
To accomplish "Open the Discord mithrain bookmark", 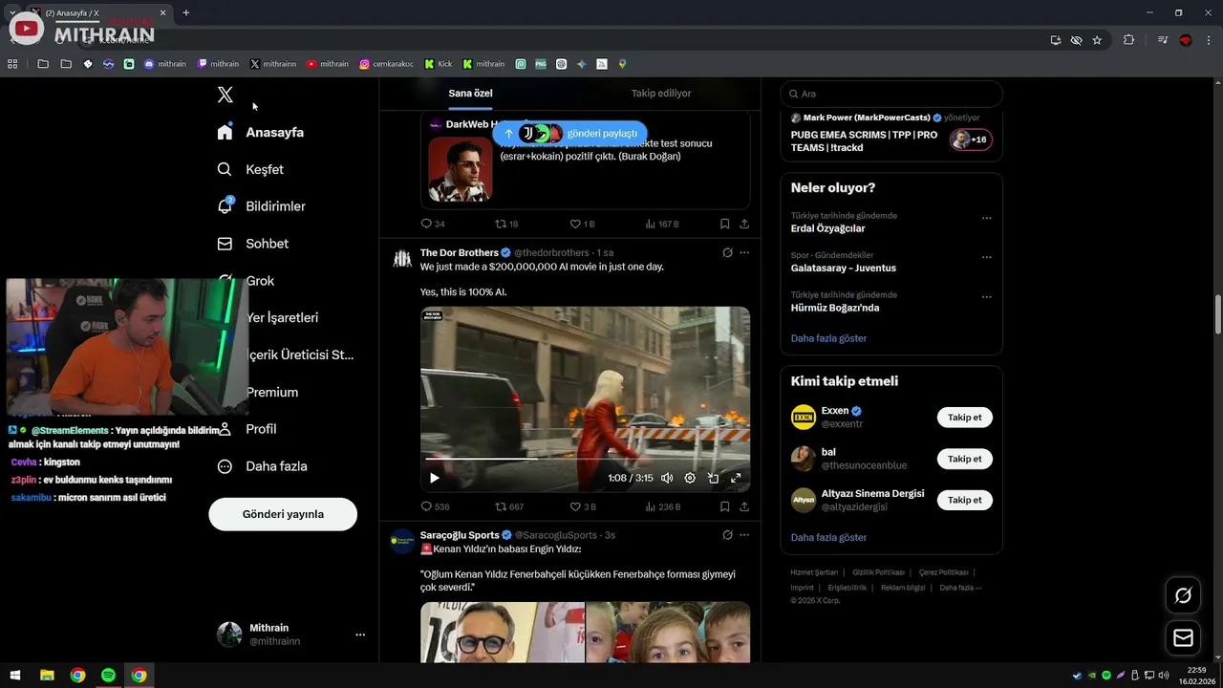I will pyautogui.click(x=164, y=64).
